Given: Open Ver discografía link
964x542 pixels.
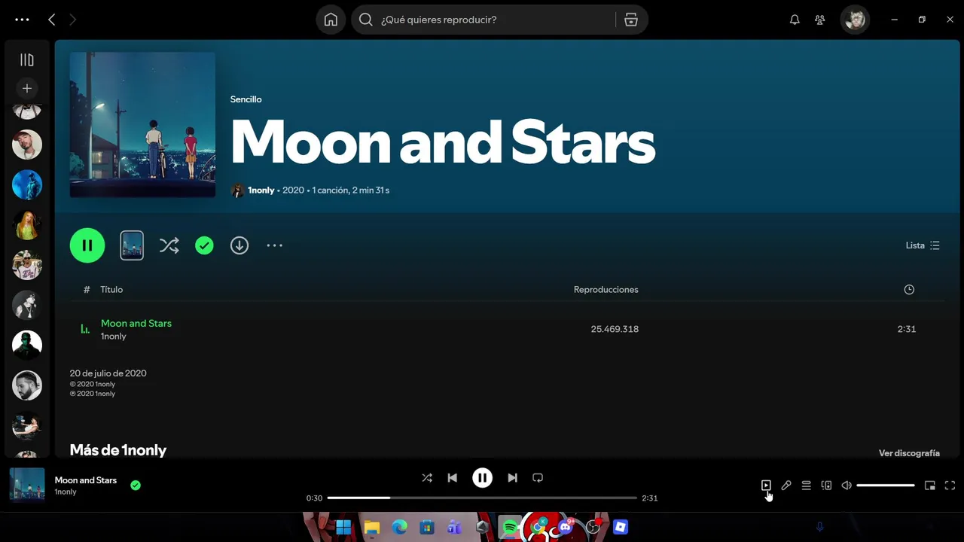Looking at the screenshot, I should click(909, 453).
